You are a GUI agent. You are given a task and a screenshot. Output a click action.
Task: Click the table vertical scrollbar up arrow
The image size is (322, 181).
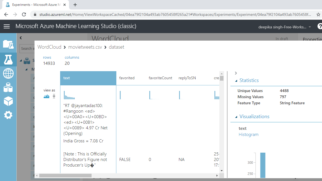click(222, 73)
